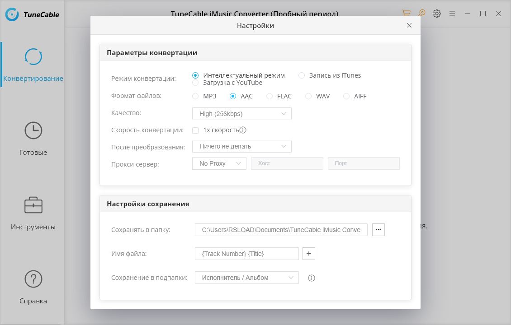
Task: Open the Справка help section
Action: tap(33, 288)
